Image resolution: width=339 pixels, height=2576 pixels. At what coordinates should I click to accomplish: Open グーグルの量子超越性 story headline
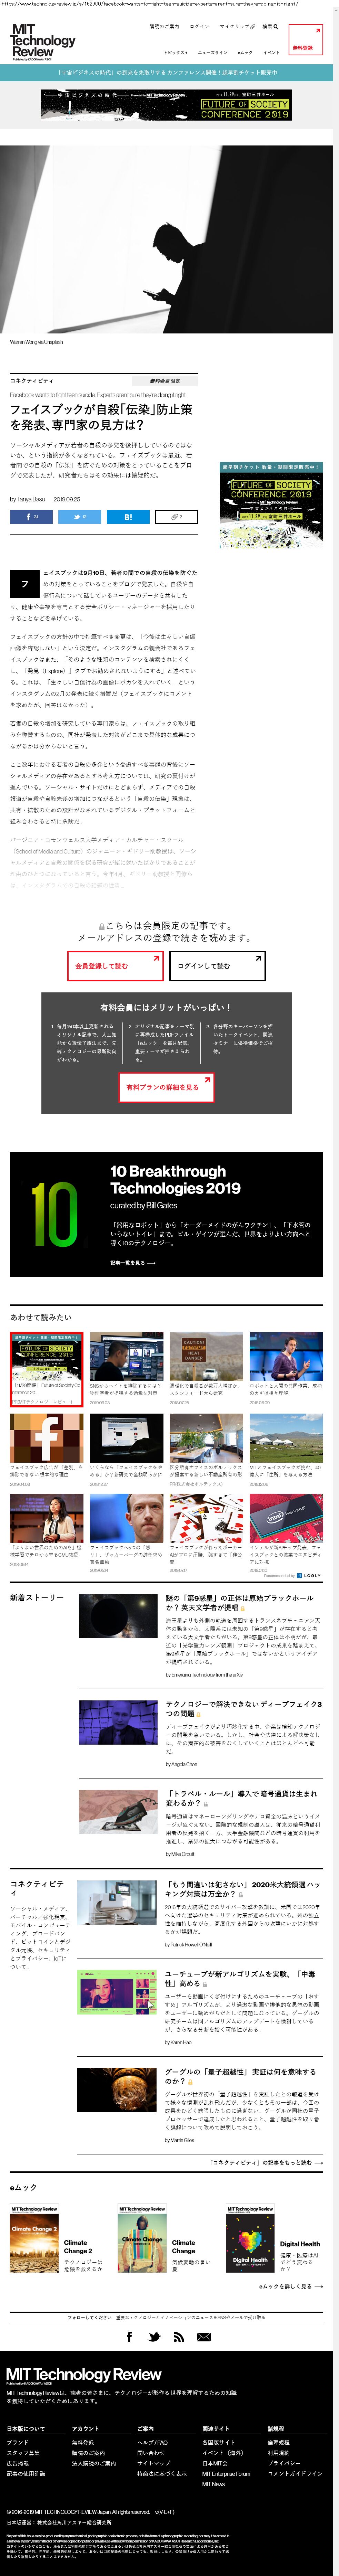pyautogui.click(x=240, y=2077)
